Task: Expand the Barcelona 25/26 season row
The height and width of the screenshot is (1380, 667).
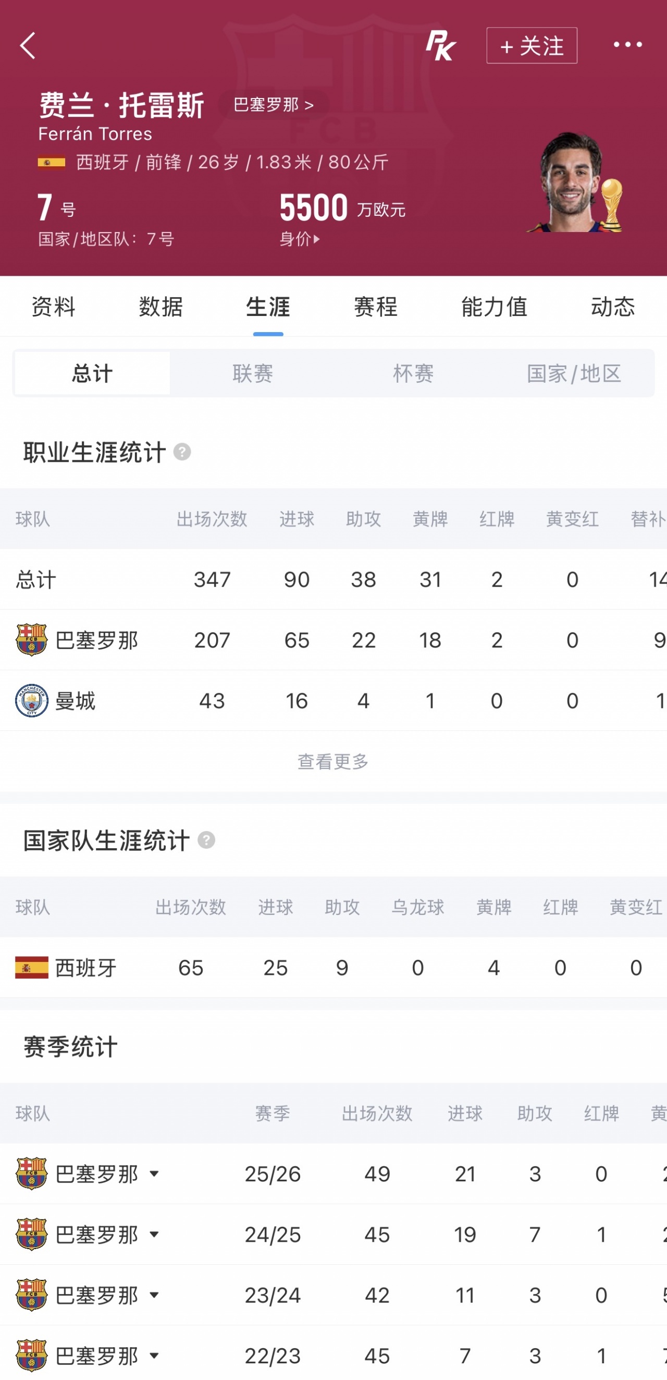Action: pyautogui.click(x=154, y=1174)
